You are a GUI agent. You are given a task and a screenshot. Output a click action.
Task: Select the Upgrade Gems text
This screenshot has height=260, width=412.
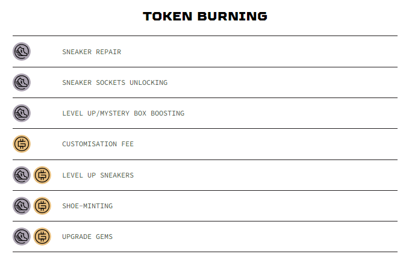point(87,237)
